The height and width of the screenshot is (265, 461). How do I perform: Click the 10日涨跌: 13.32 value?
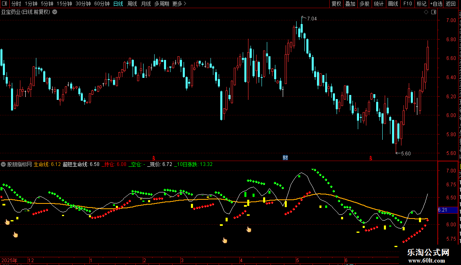pos(193,164)
